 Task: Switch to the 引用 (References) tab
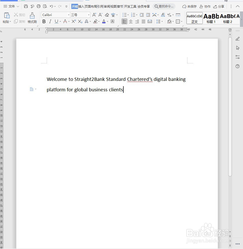(100, 6)
